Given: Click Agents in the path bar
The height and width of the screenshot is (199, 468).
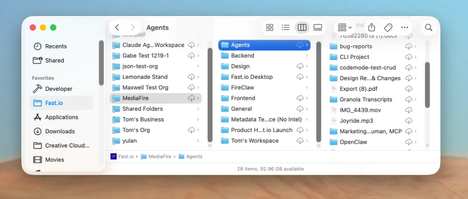Looking at the screenshot, I should point(191,157).
